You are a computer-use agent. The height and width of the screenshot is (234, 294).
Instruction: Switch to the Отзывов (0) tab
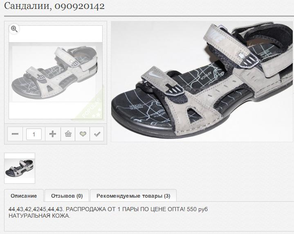(67, 196)
